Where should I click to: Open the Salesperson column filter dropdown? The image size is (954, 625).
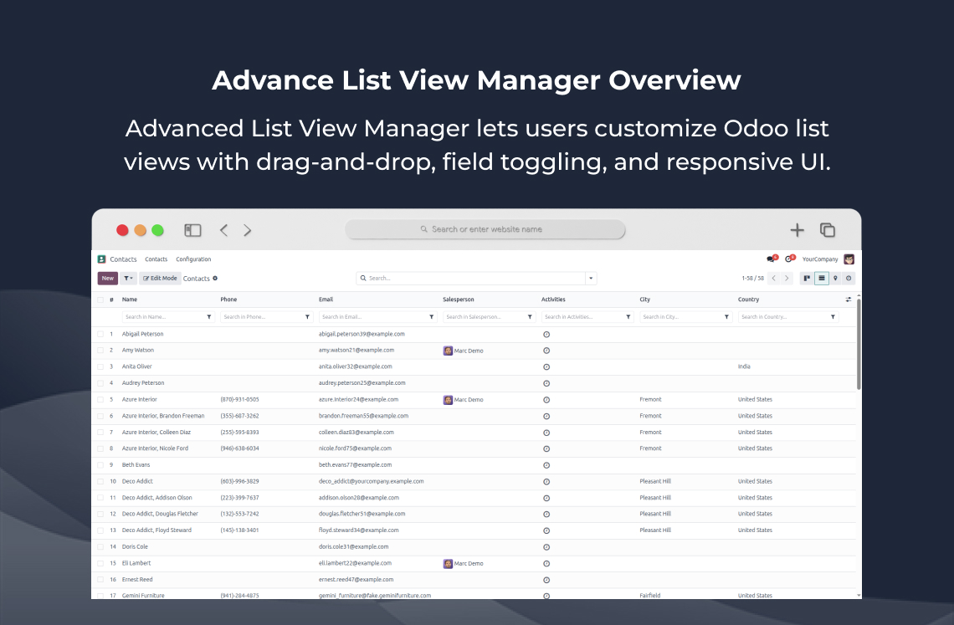coord(530,317)
